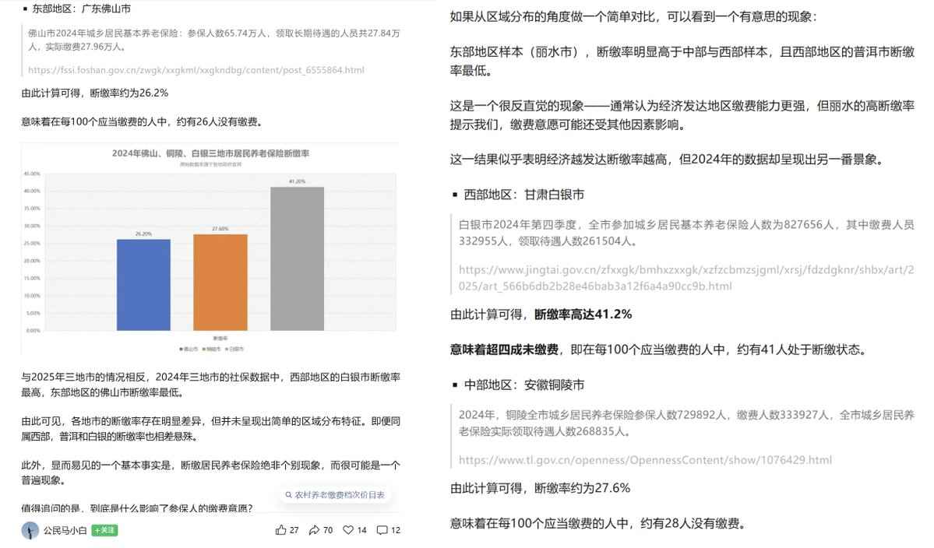
Task: Click the author's avatar image
Action: coord(30,530)
